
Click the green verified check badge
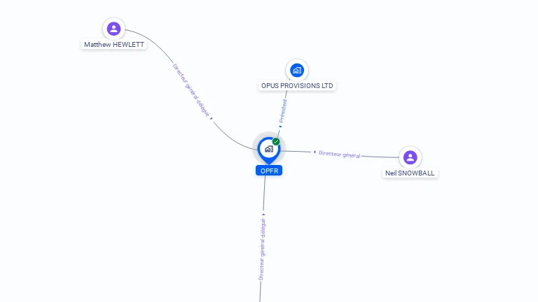tap(276, 141)
